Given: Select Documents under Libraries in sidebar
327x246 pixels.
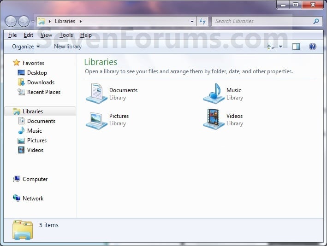Looking at the screenshot, I should coord(42,121).
